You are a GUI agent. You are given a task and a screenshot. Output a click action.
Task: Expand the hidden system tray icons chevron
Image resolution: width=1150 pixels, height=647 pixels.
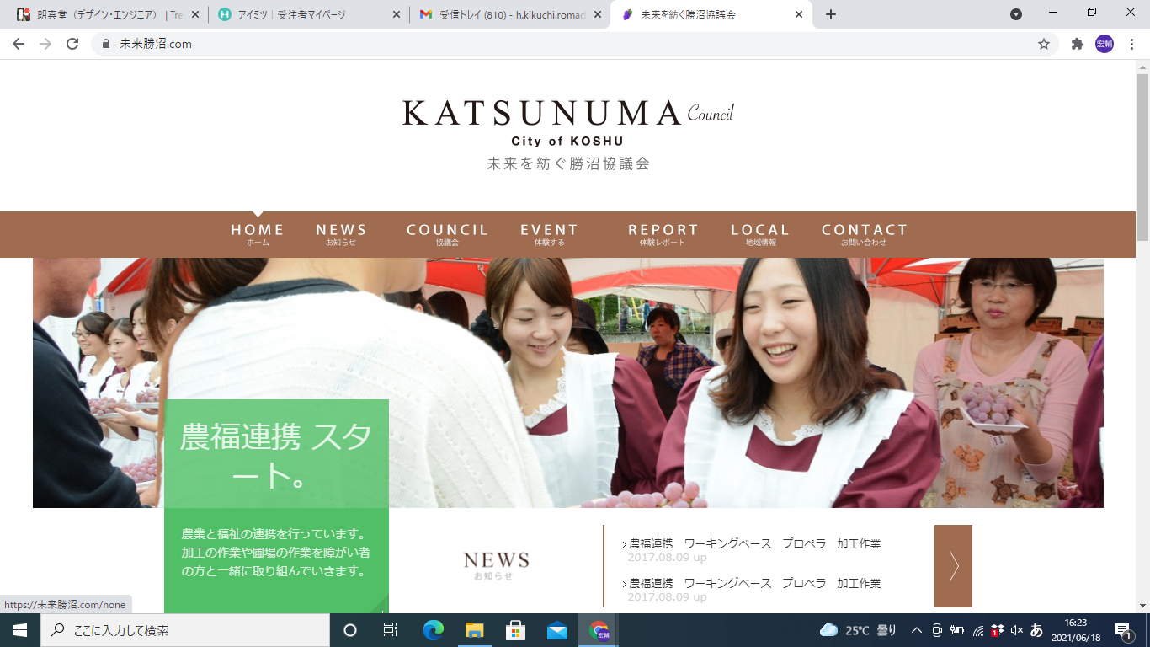[x=917, y=630]
